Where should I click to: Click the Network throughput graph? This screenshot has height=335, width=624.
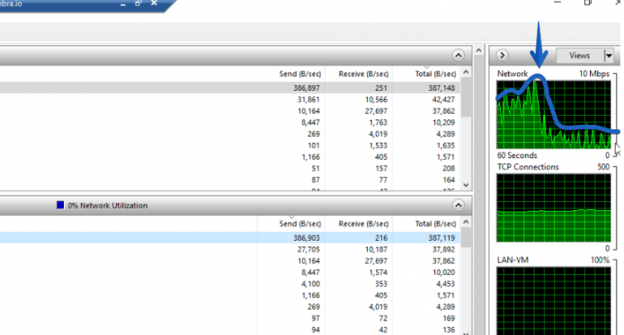tap(553, 114)
